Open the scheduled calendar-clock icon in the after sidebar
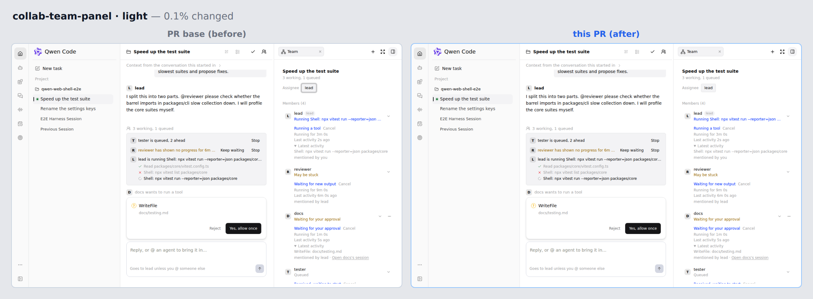 (420, 124)
